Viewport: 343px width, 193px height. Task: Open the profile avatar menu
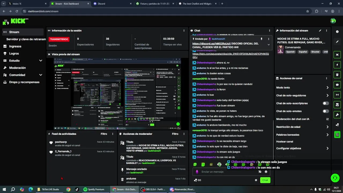click(333, 21)
